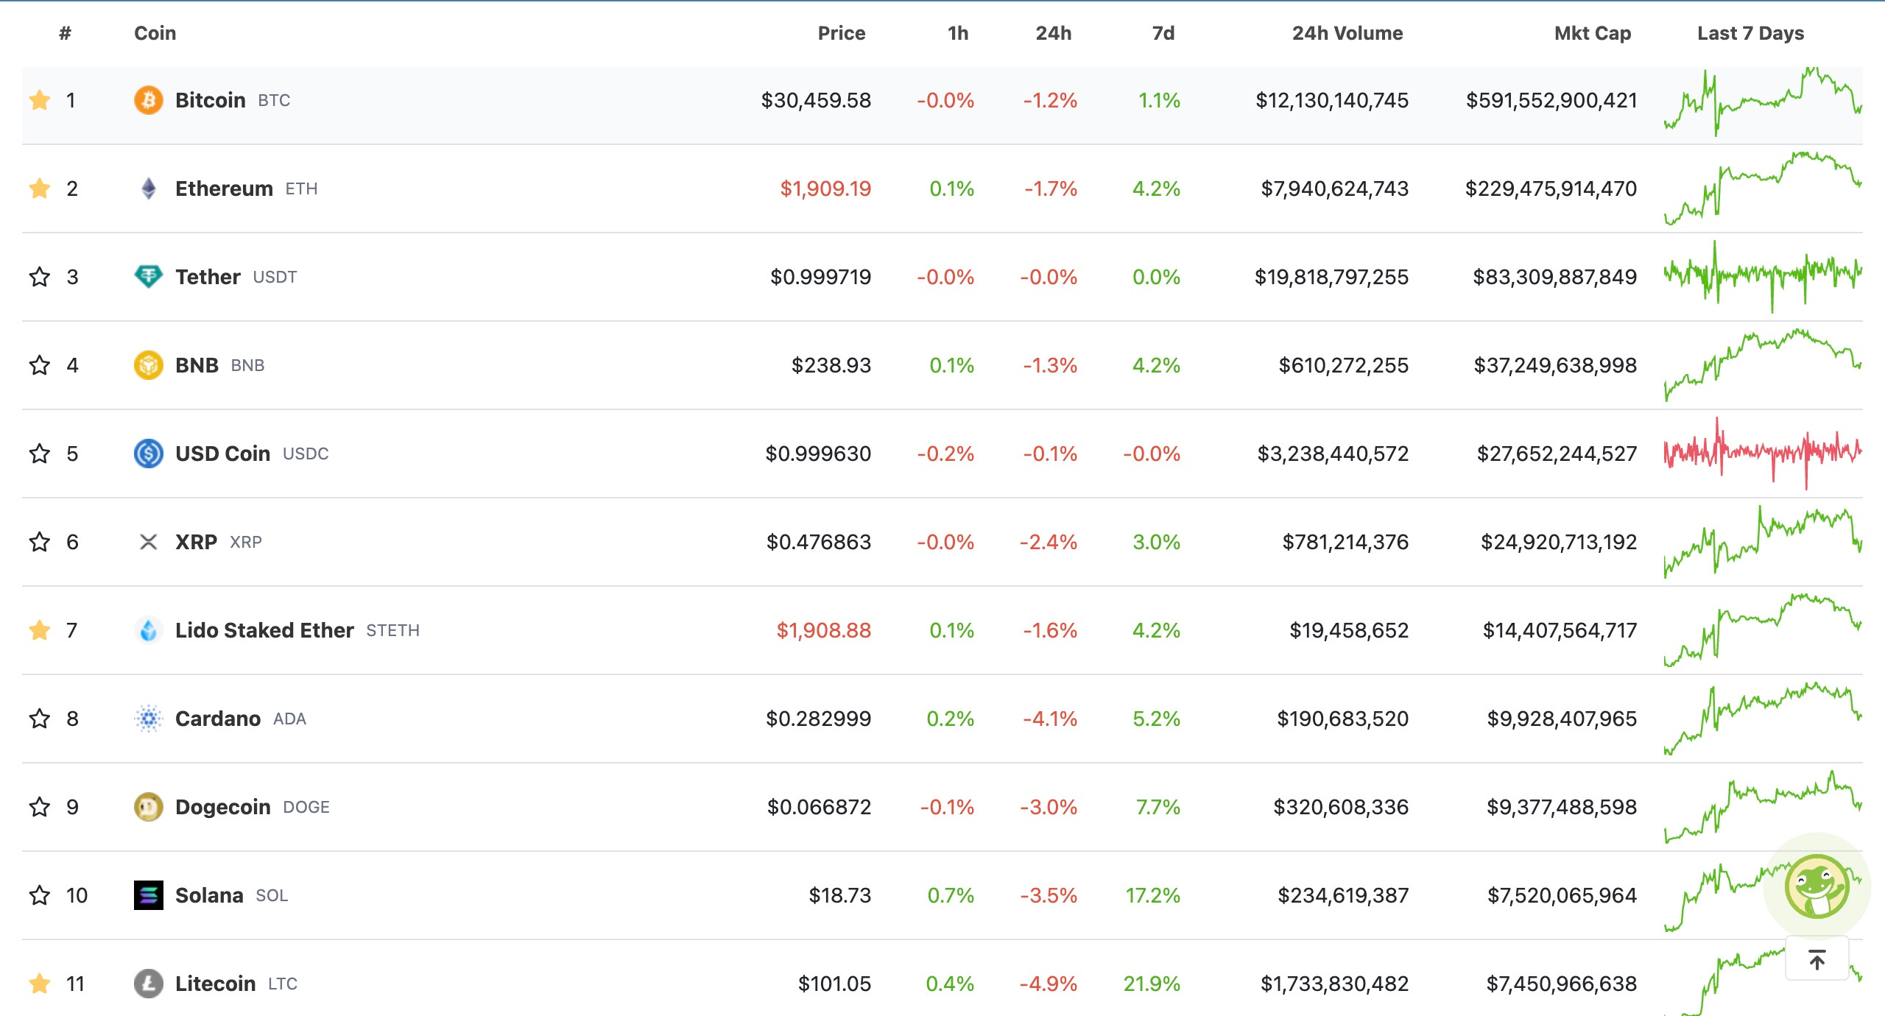The width and height of the screenshot is (1885, 1016).
Task: Click the XRP logo icon
Action: (148, 542)
